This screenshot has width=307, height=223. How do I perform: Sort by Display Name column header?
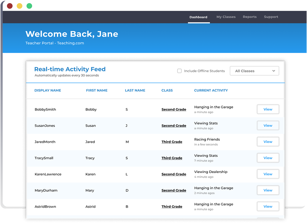click(47, 91)
